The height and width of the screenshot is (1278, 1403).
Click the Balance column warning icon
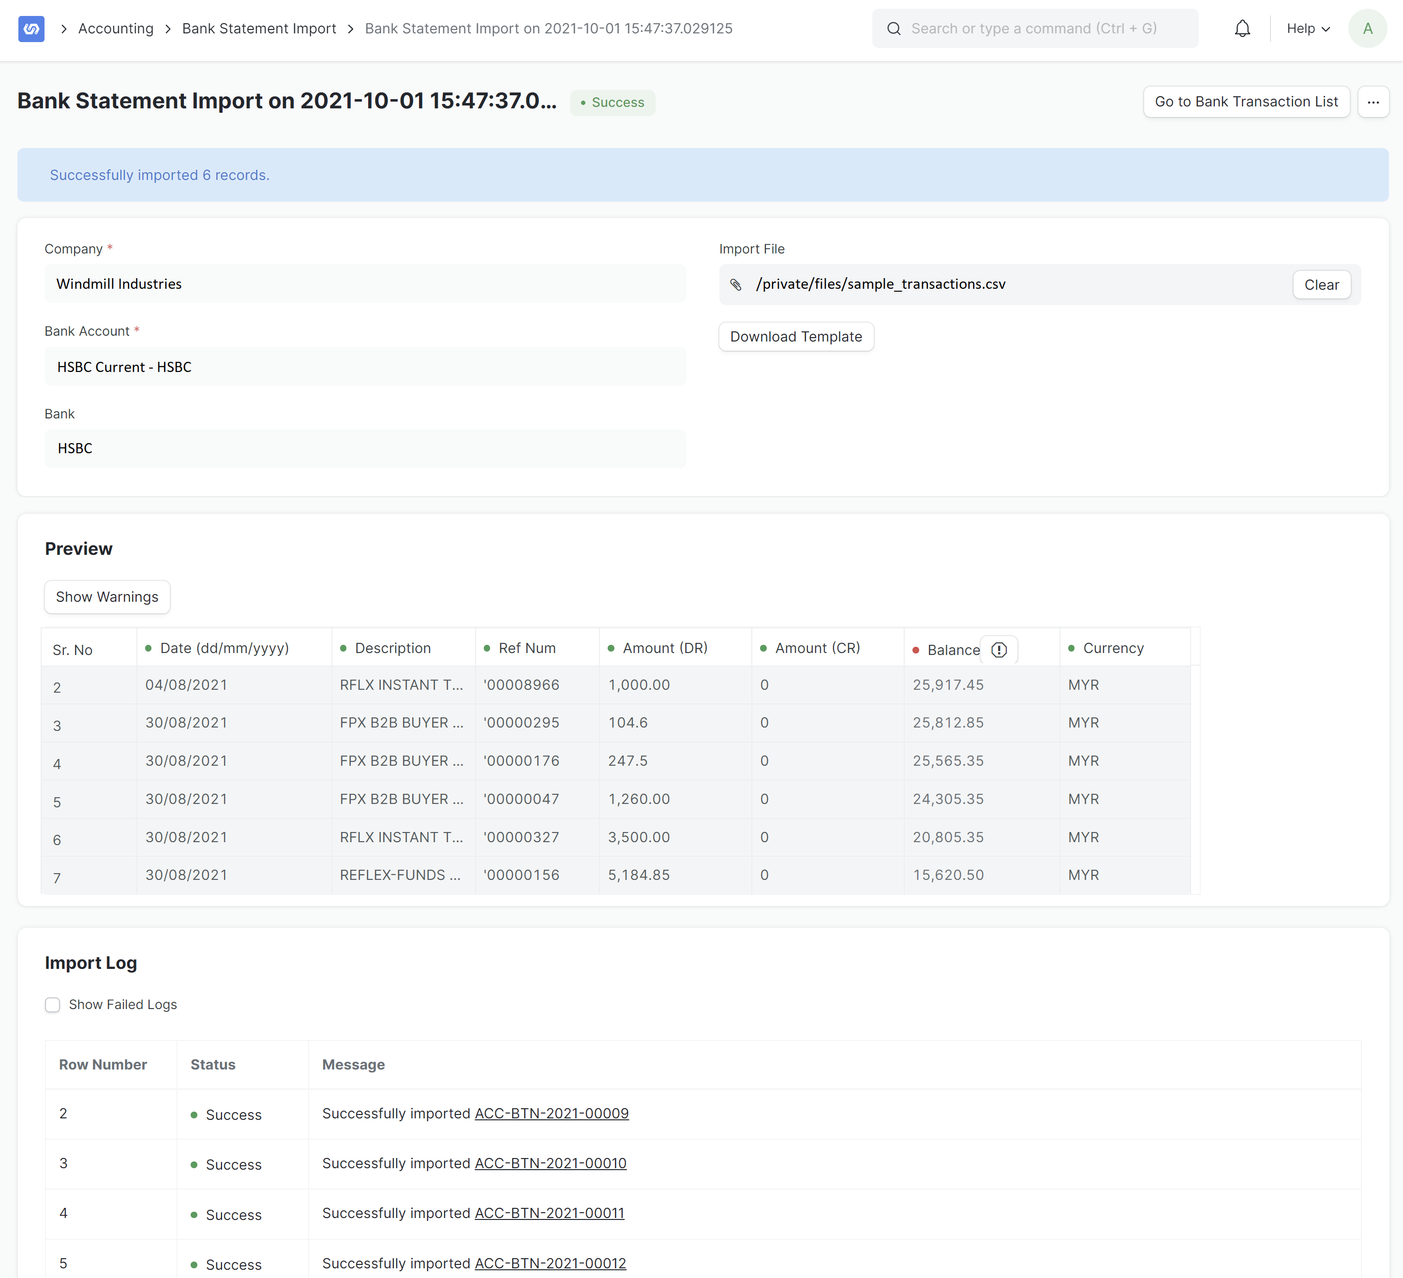pos(999,650)
